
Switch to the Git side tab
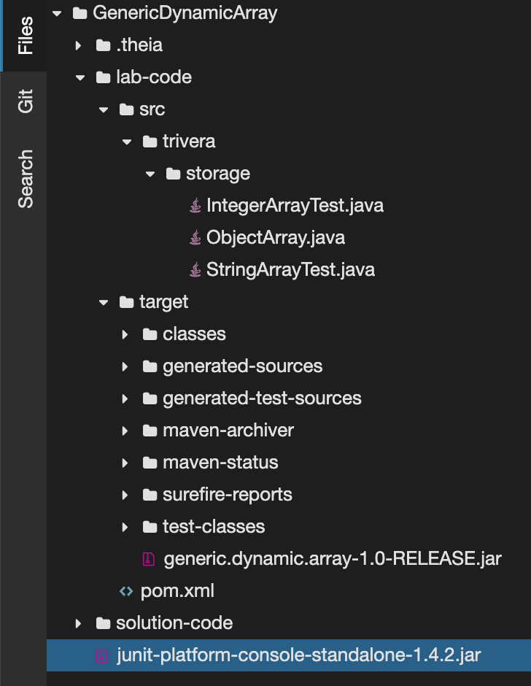tap(24, 101)
